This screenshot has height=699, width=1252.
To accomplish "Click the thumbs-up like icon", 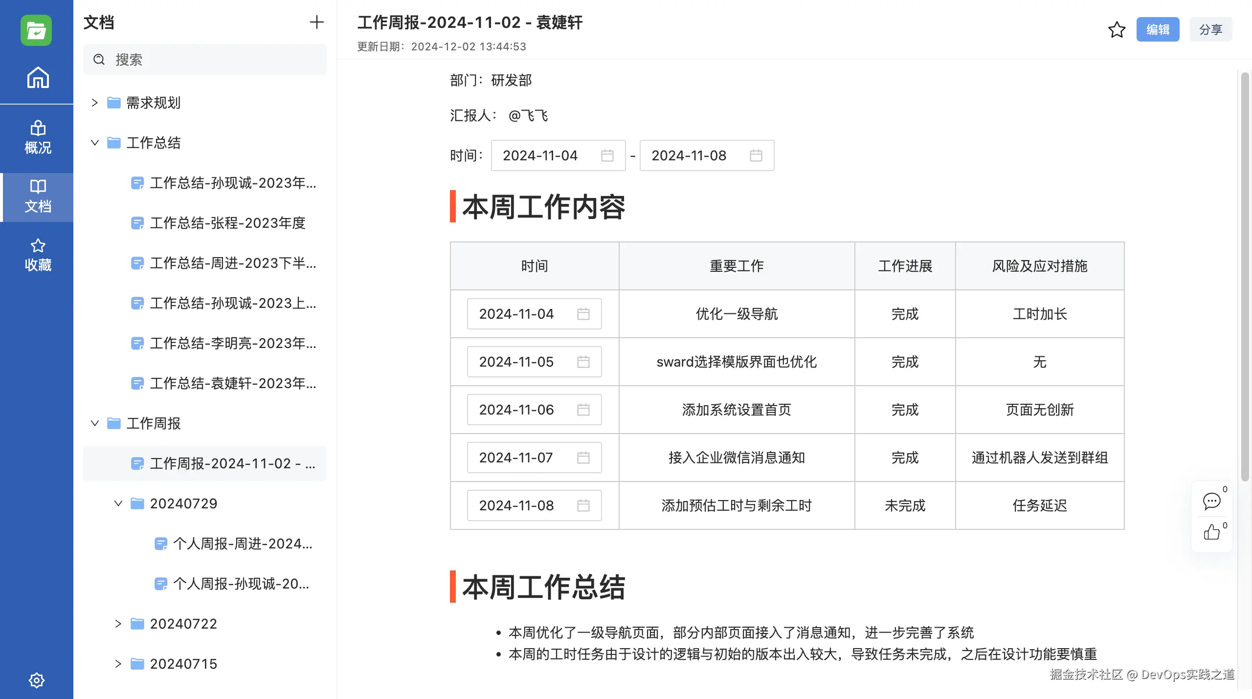I will click(1211, 532).
